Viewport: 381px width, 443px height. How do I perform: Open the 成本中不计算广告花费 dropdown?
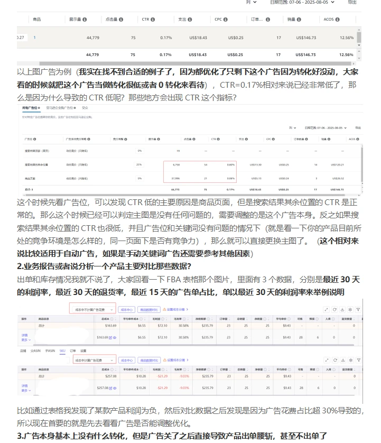point(92,310)
